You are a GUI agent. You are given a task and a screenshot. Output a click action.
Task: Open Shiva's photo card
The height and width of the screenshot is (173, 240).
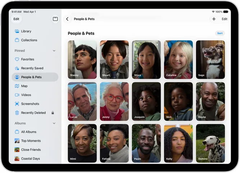click(146, 60)
